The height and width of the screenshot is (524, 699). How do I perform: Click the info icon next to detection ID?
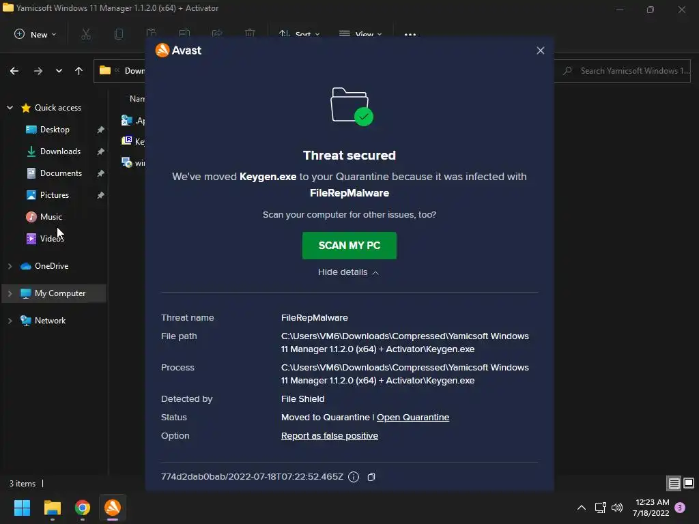354,477
